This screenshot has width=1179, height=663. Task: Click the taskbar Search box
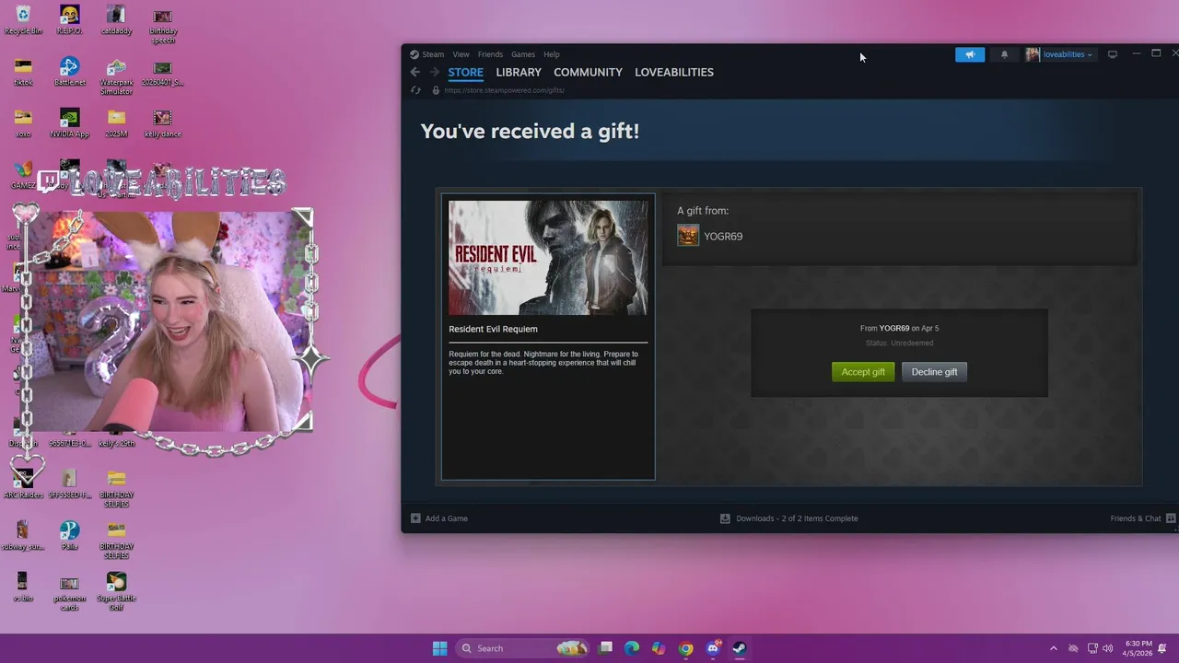(x=522, y=648)
